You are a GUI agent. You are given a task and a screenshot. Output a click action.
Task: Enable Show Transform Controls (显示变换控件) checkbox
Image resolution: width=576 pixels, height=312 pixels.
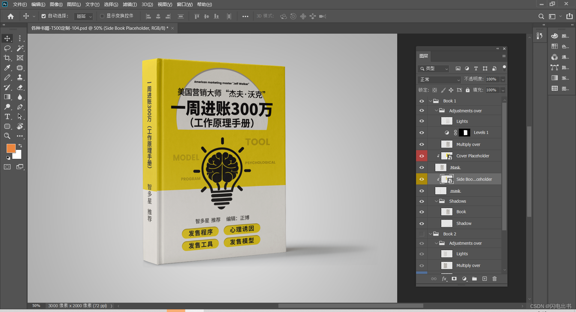point(102,16)
